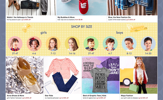Choose boys size 2T-4T portrait circle
The height and width of the screenshot is (100, 163).
[x=91, y=44]
